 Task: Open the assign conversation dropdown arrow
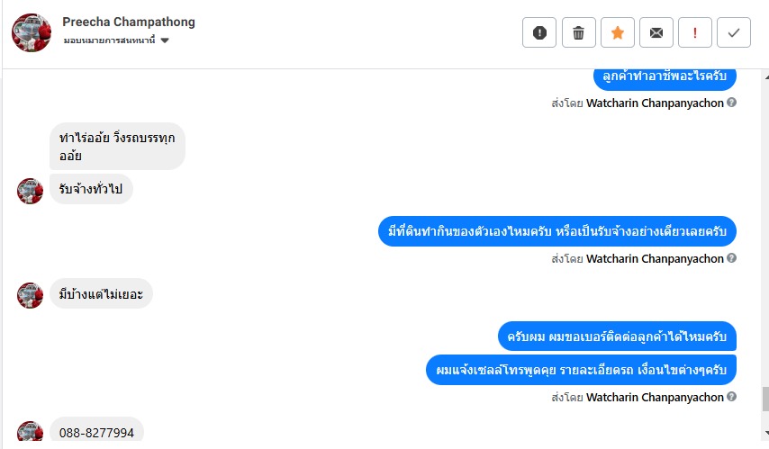coord(165,40)
